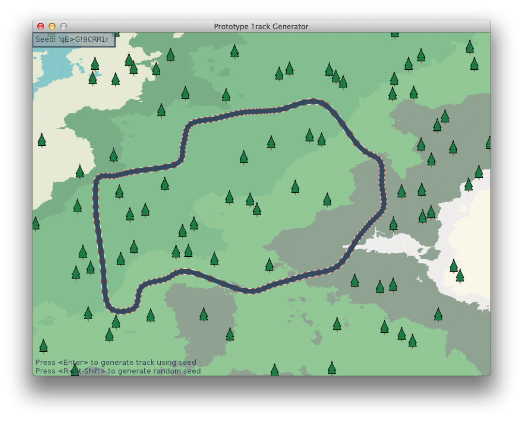
Task: Click the tree partly hidden behind Seed box
Action: (115, 34)
